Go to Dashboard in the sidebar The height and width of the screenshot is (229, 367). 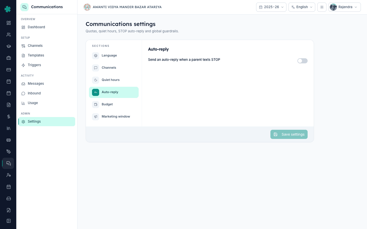(47, 27)
